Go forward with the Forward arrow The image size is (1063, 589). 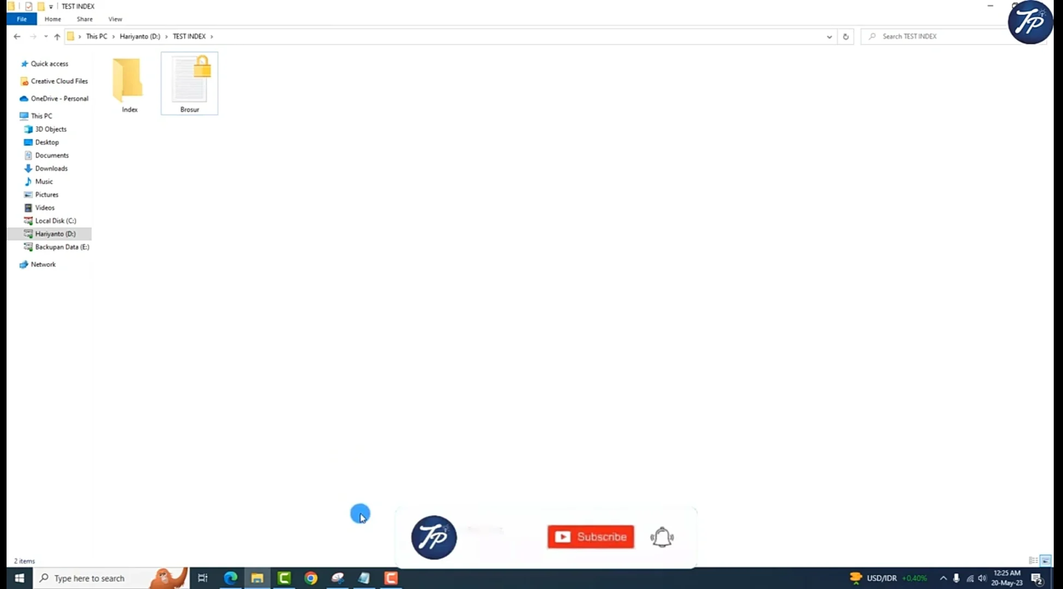pyautogui.click(x=33, y=37)
